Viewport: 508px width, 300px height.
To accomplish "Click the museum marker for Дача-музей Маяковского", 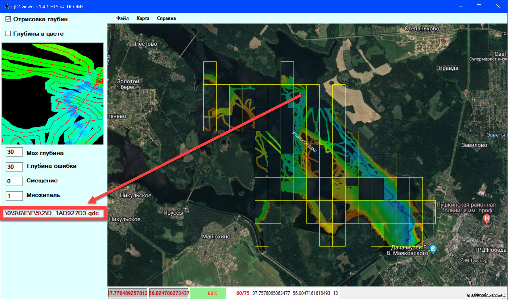I will 433,249.
